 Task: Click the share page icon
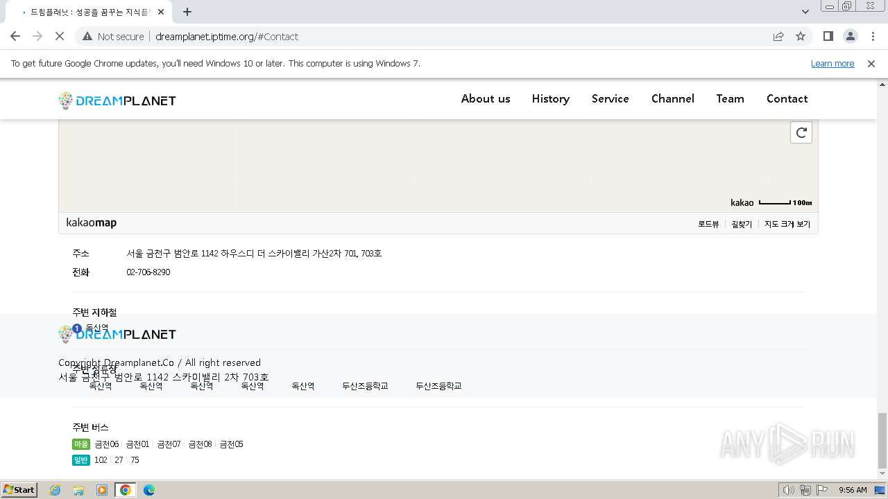(x=778, y=36)
